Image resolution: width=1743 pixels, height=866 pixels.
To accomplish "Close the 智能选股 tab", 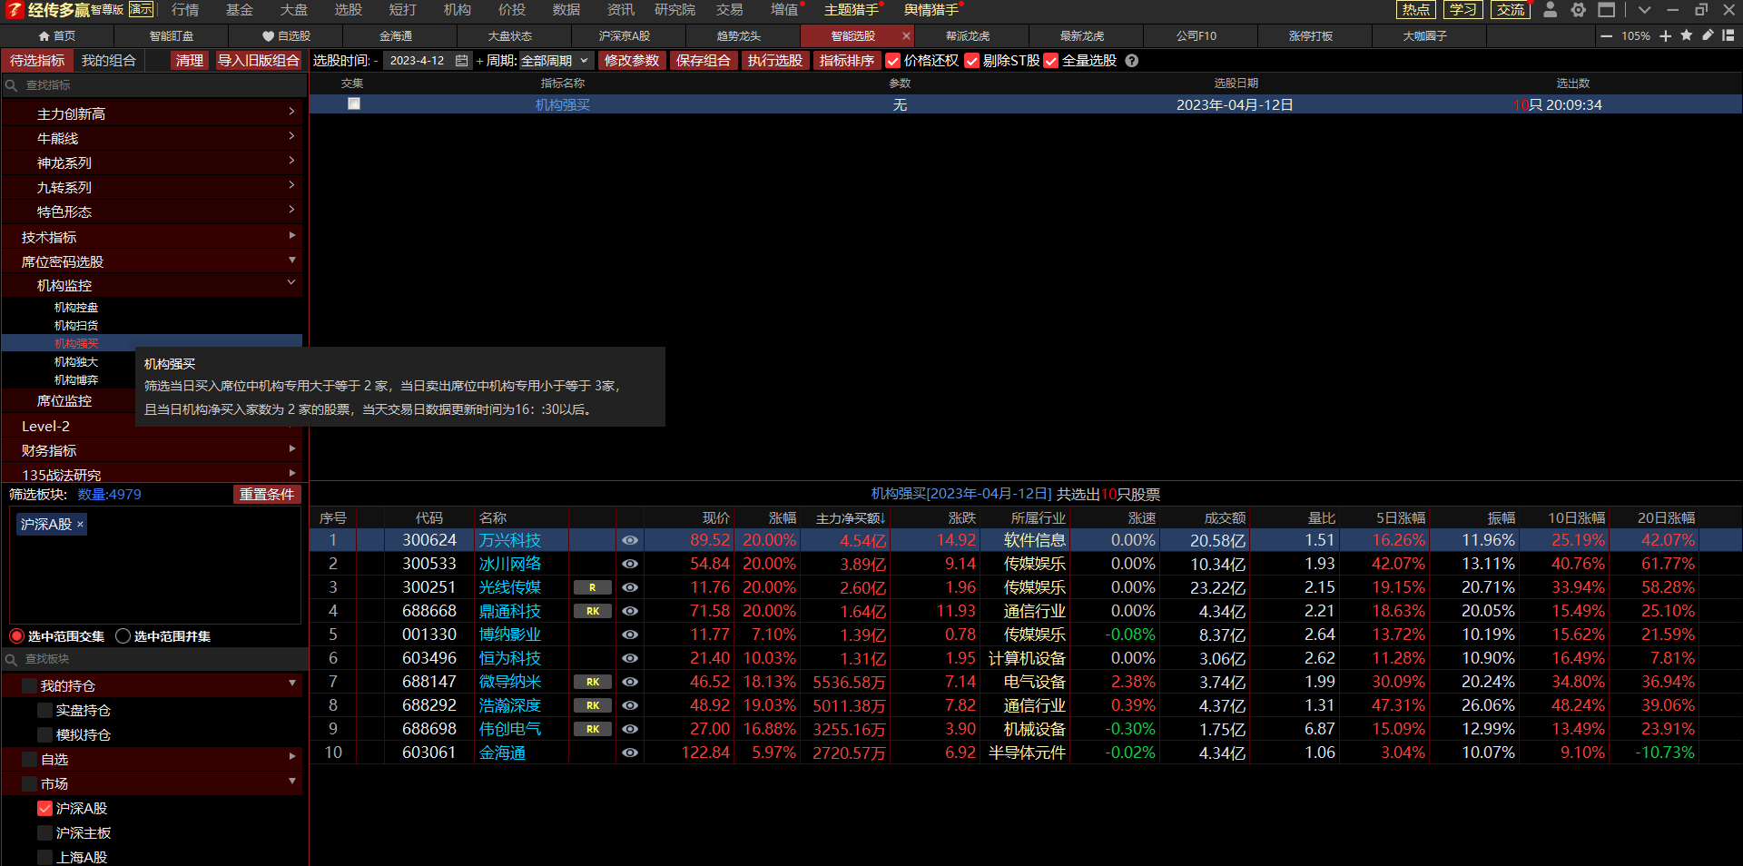I will (x=905, y=36).
